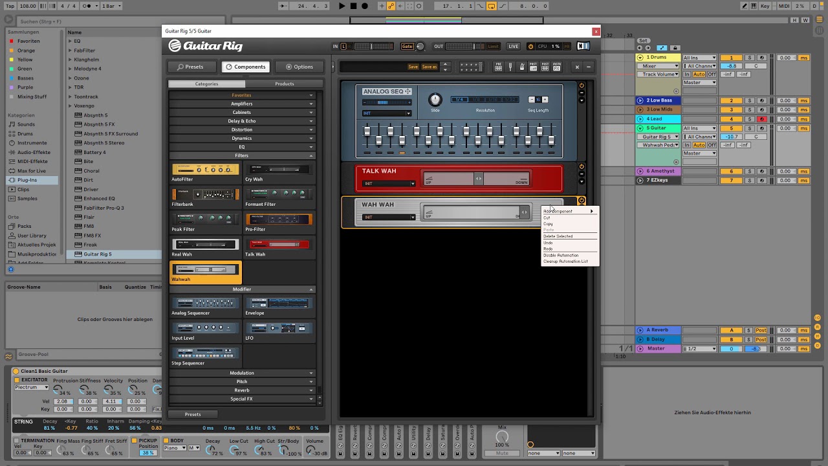Click the Save as button
Image resolution: width=828 pixels, height=466 pixels.
click(x=430, y=67)
